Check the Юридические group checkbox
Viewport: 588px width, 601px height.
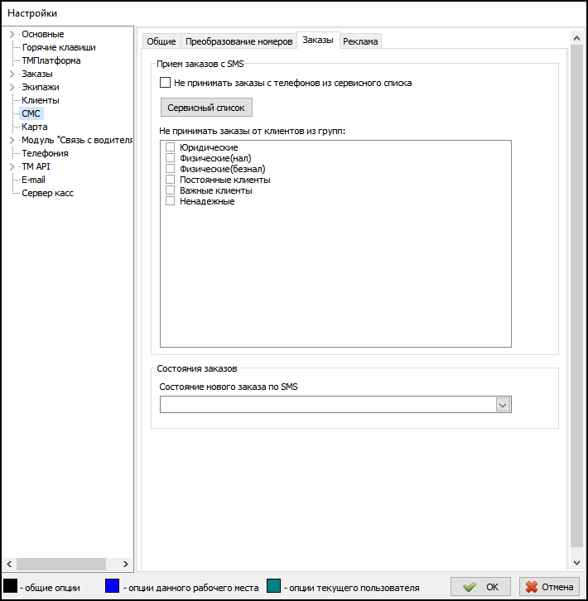(x=171, y=147)
